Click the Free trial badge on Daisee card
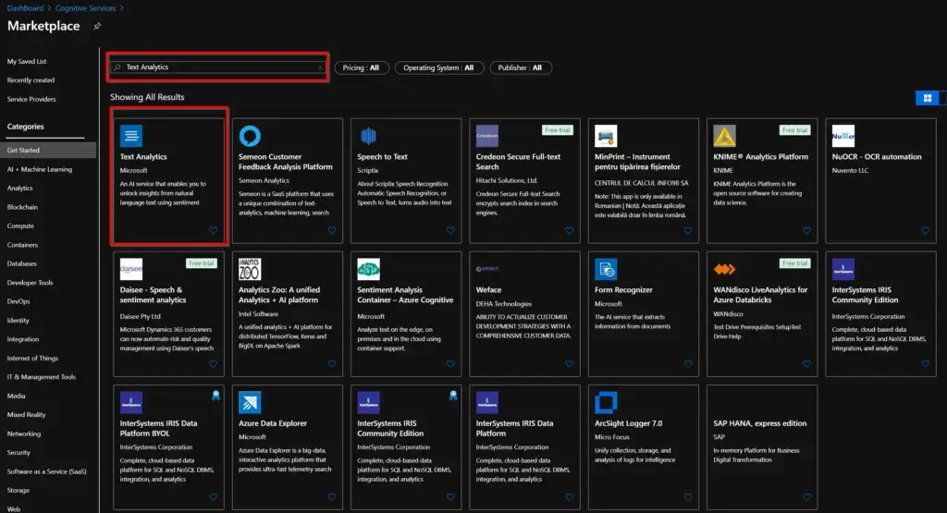This screenshot has height=513, width=947. coord(201,263)
